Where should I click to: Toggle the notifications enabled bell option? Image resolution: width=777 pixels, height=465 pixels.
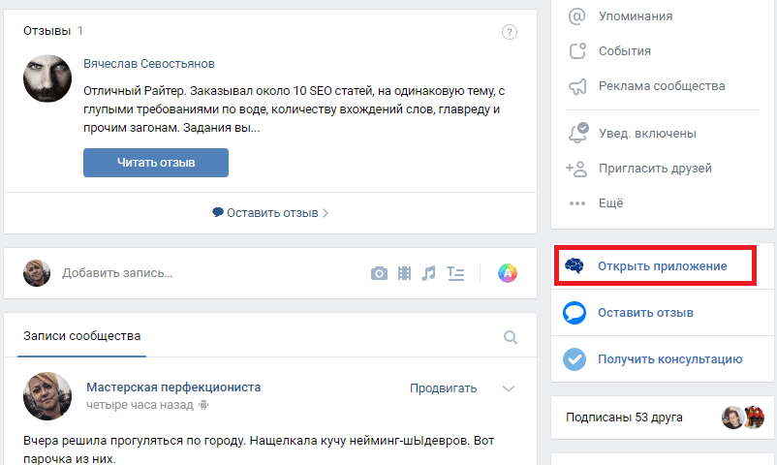click(x=646, y=133)
